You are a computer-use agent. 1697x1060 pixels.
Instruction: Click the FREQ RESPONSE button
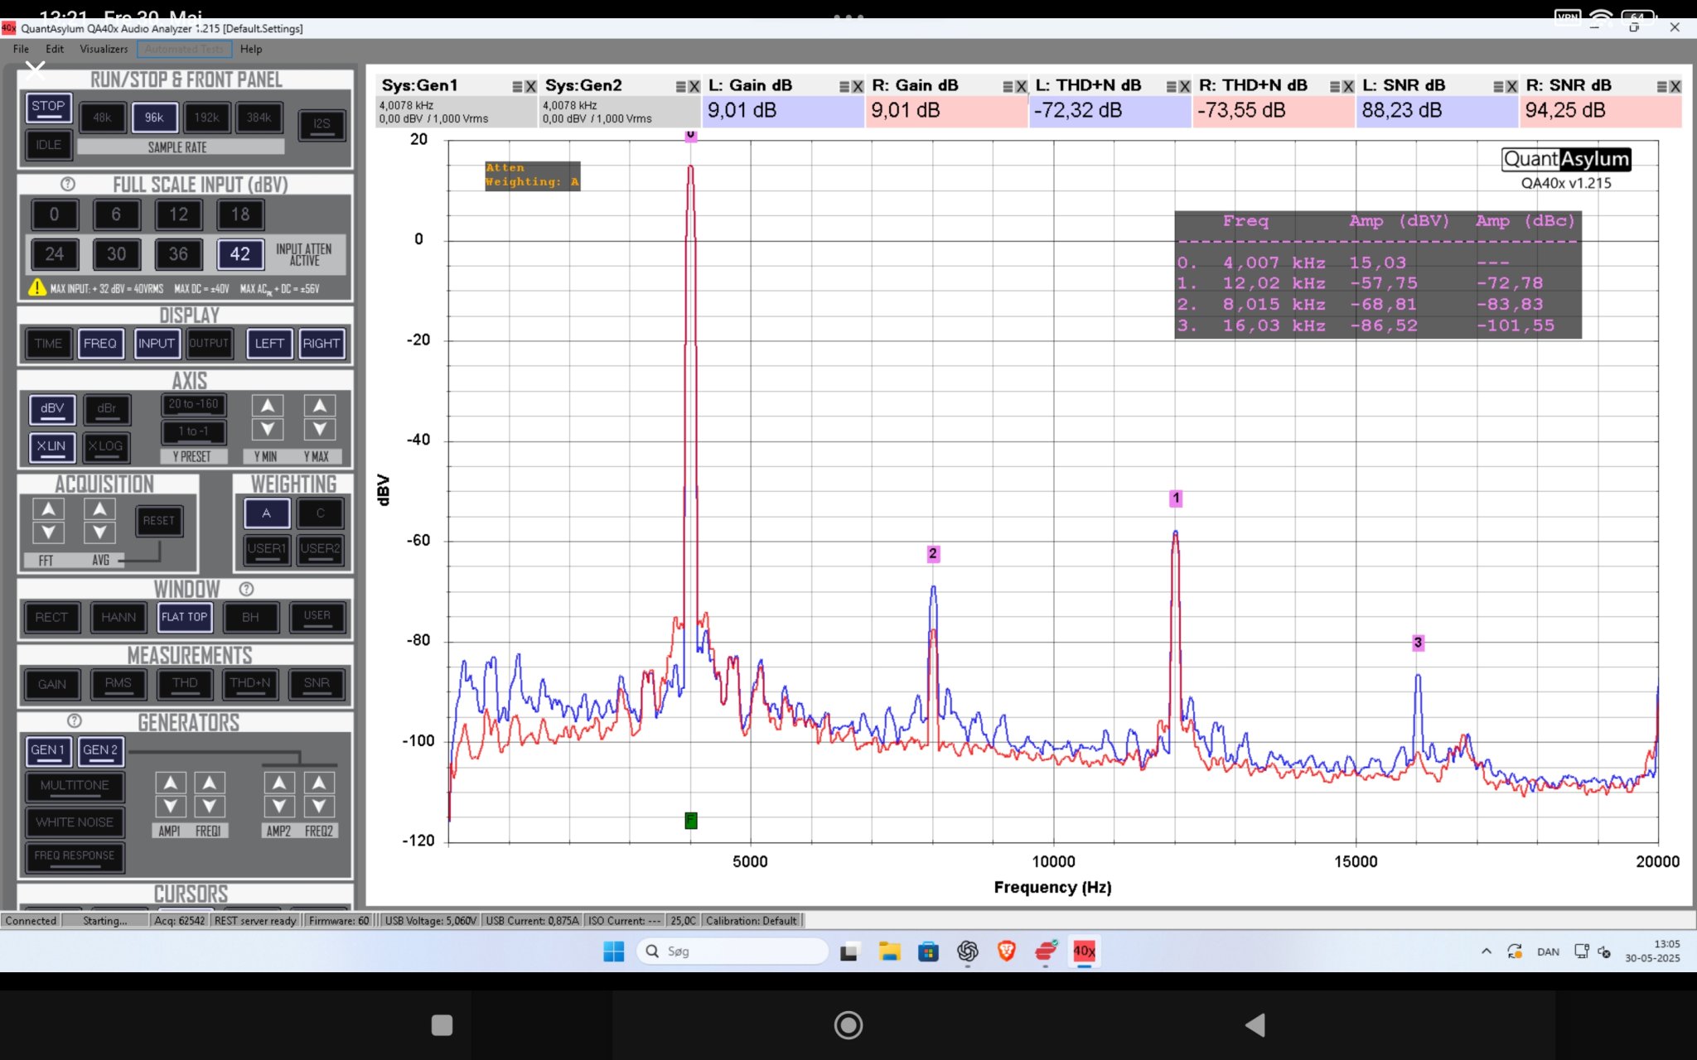click(75, 857)
